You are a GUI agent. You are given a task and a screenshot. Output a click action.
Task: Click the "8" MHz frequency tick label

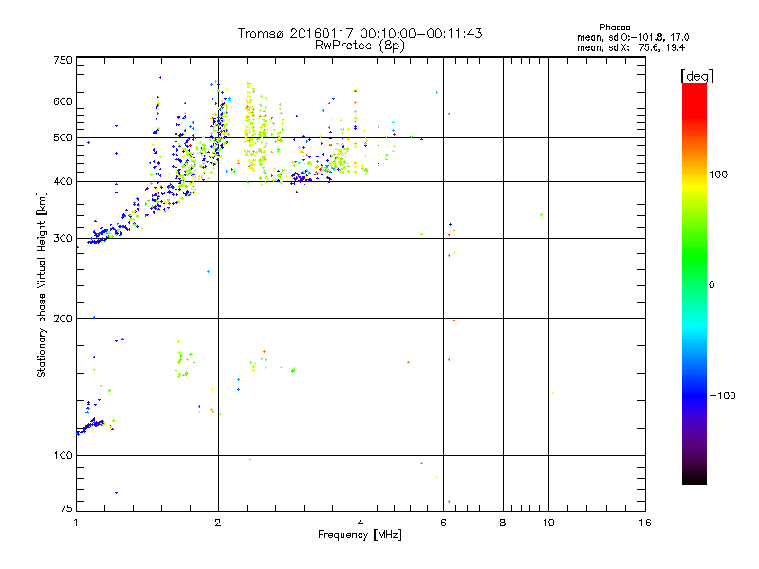click(x=503, y=523)
